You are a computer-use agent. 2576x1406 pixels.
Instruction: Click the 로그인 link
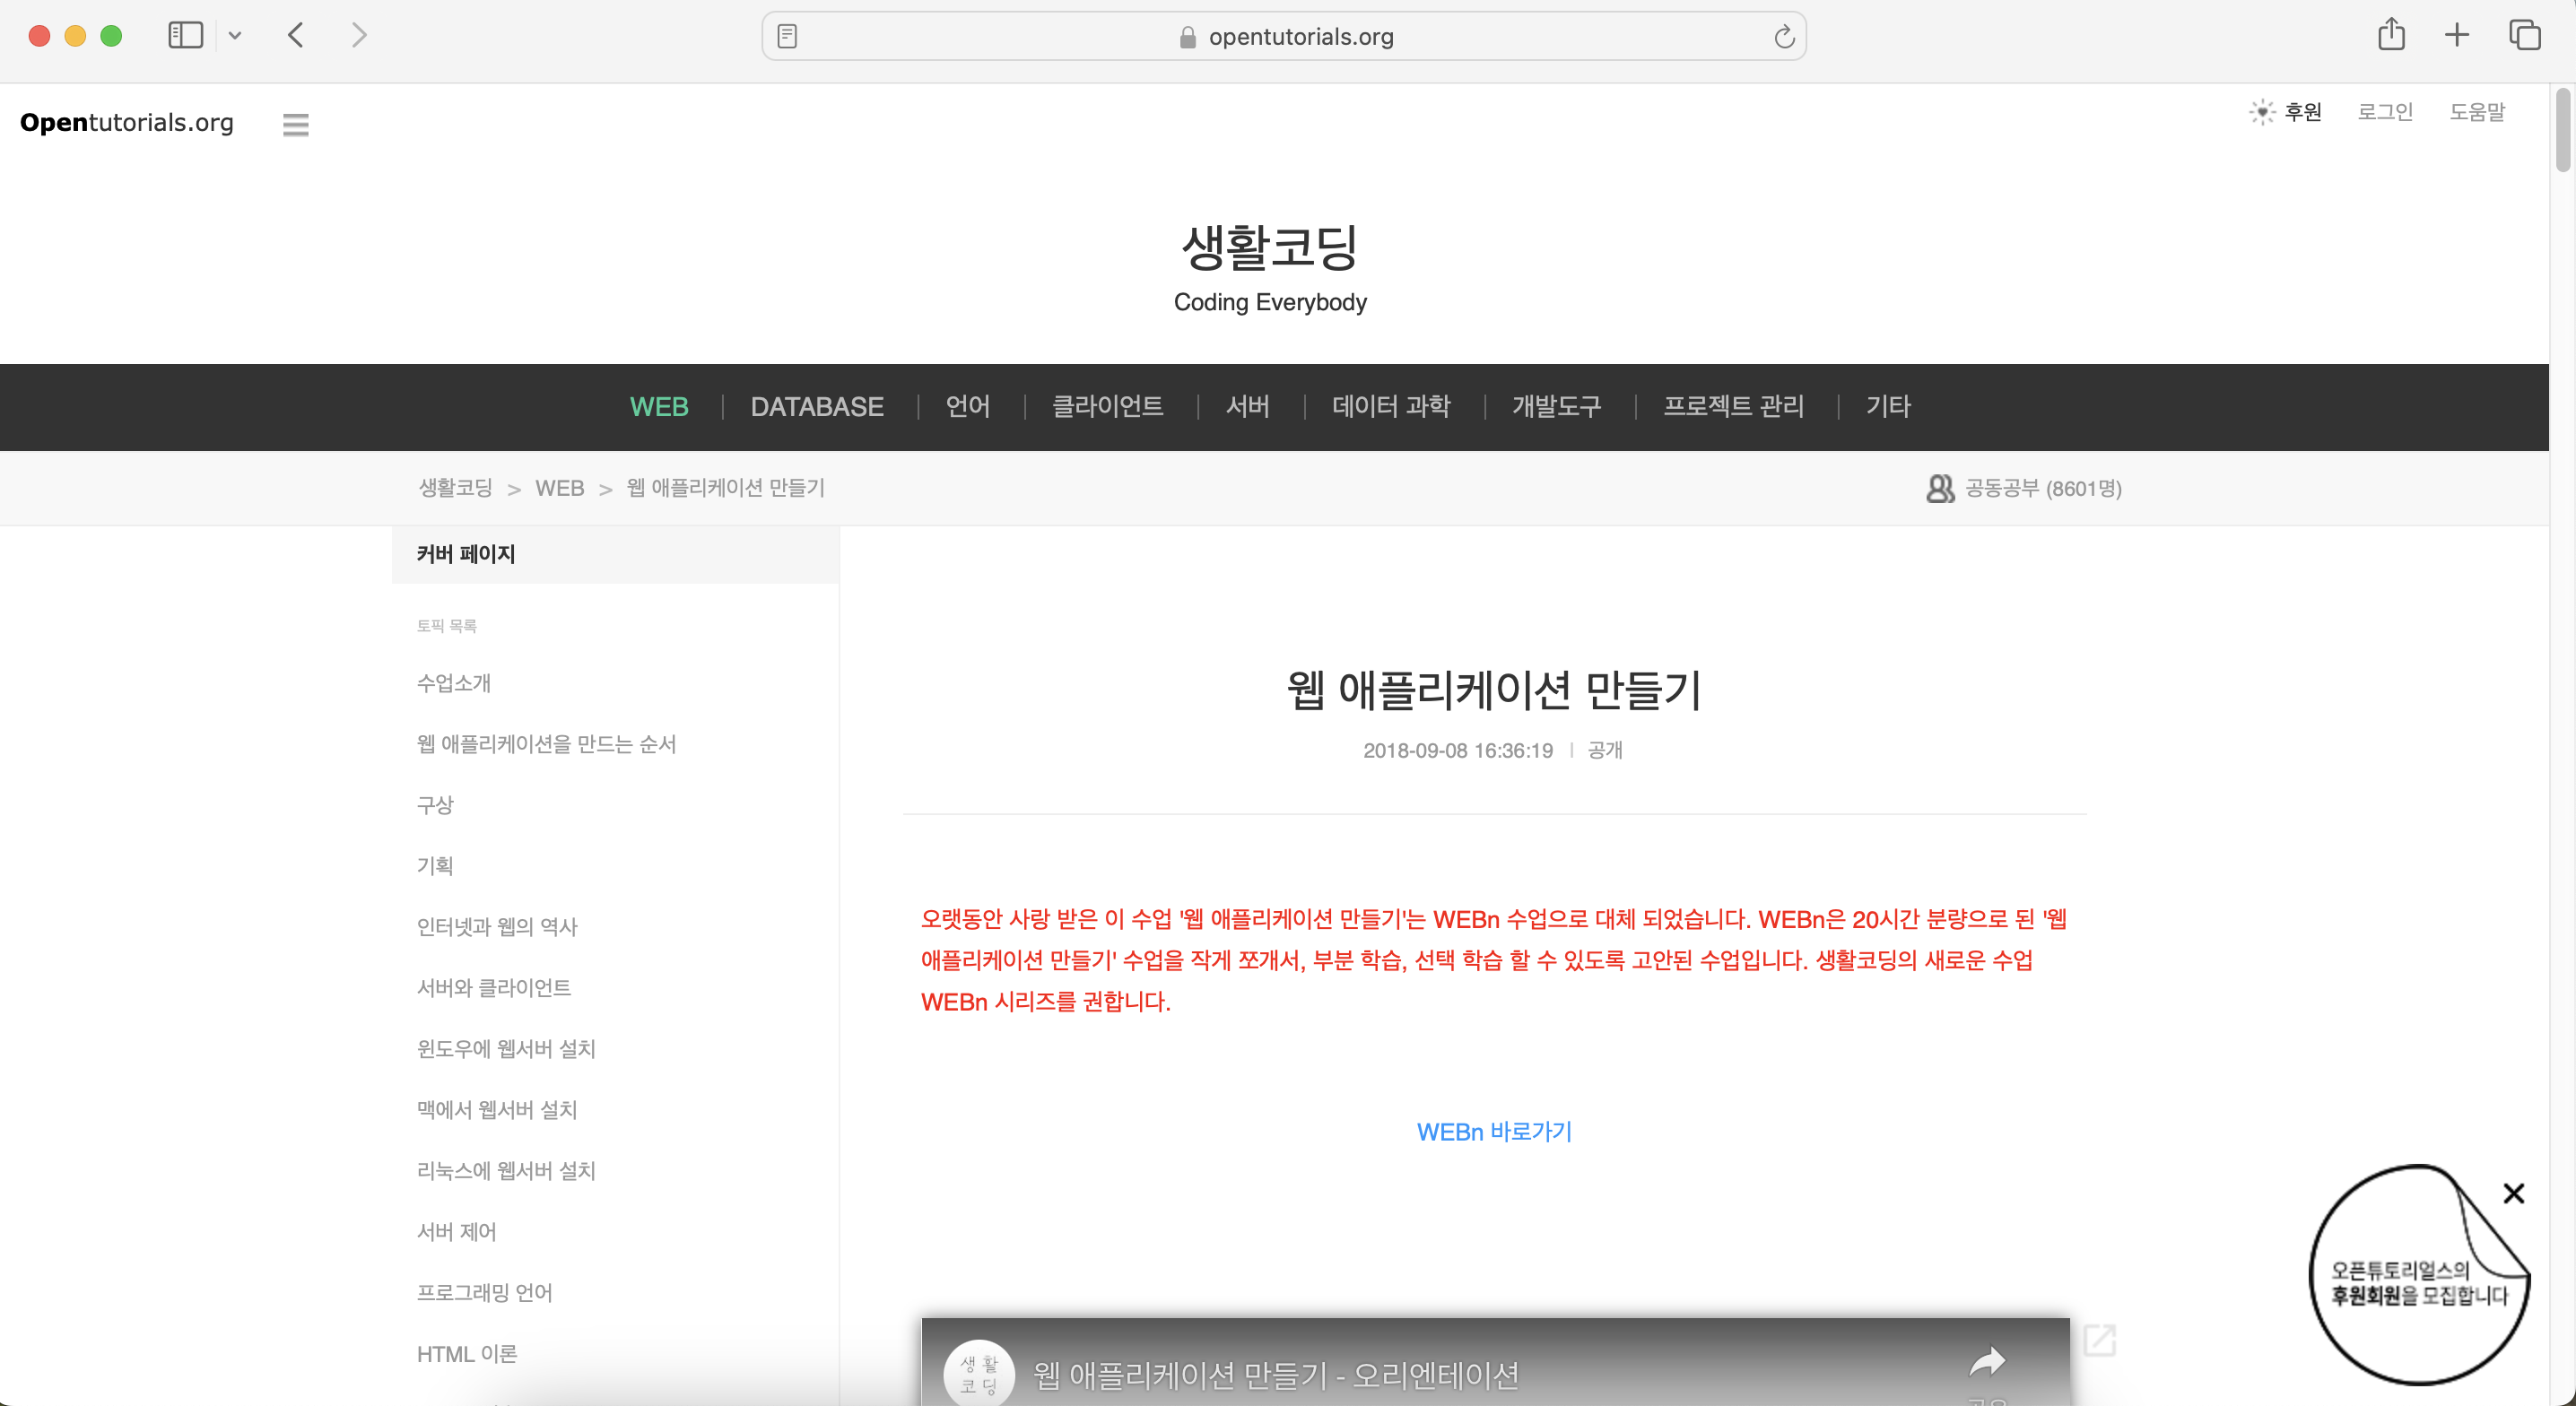tap(2385, 112)
